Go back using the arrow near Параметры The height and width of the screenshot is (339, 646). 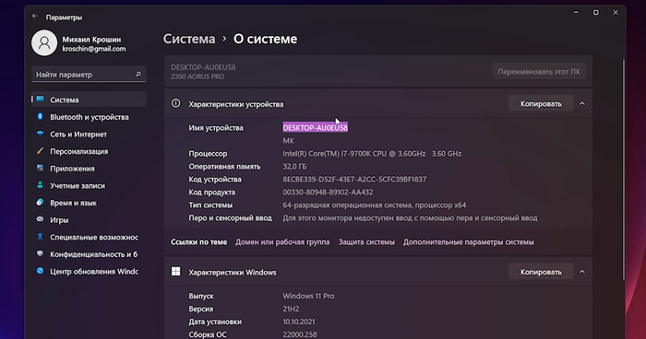35,17
